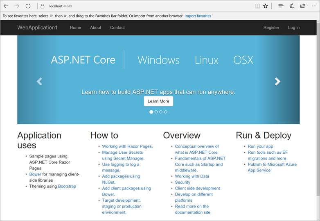Open the About nav item
Viewport: 320px width, 221px height.
(x=95, y=27)
